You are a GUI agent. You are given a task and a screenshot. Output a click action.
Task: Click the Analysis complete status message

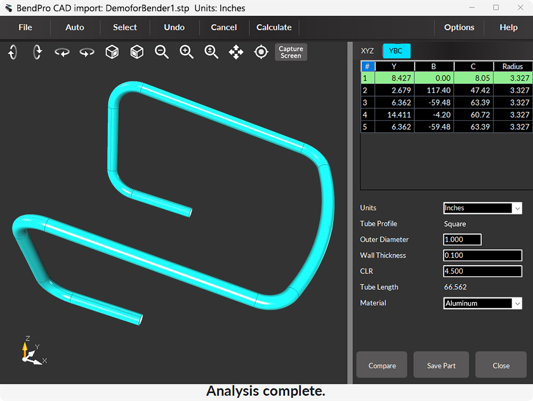coord(265,391)
